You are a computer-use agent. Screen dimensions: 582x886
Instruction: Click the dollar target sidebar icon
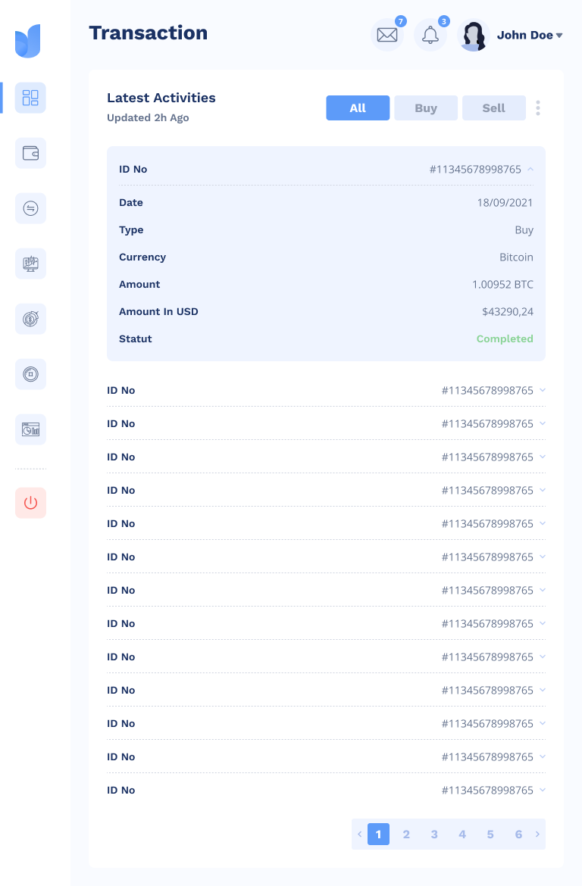30,319
